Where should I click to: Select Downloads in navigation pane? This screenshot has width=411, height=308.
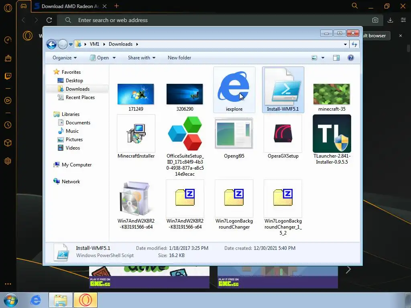pos(77,89)
